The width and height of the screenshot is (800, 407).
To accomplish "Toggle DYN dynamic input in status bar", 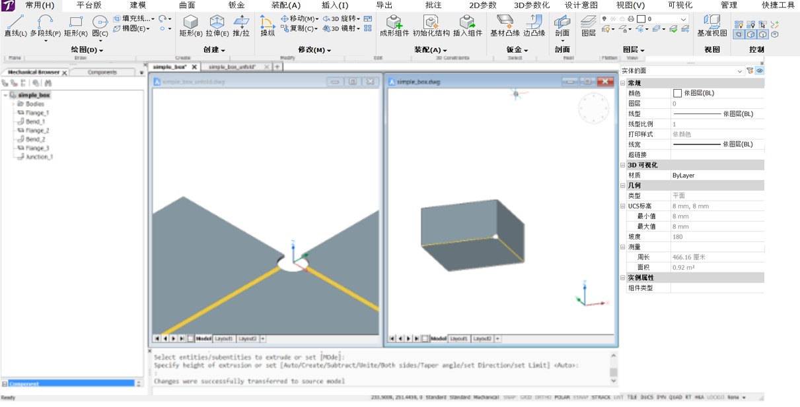I will tap(661, 398).
